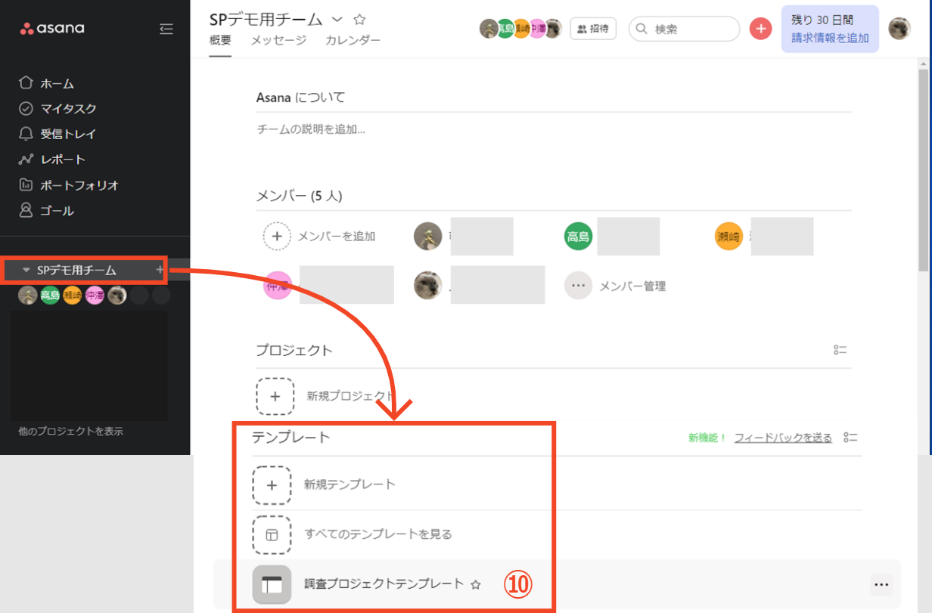
Task: Click the Asana について heading
Action: (x=301, y=97)
